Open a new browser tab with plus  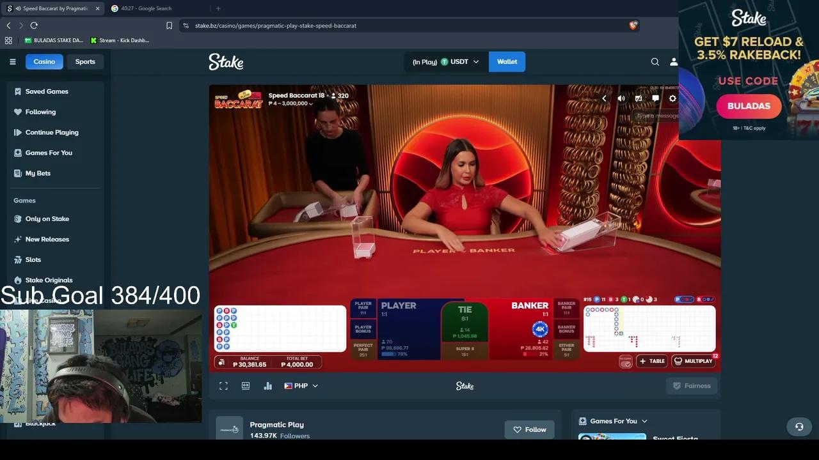218,8
